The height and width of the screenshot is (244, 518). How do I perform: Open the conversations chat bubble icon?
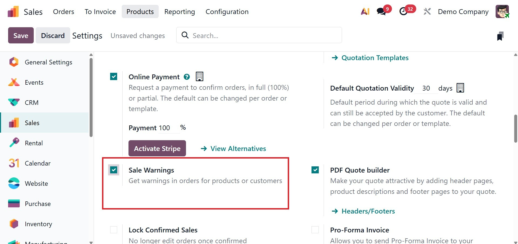click(381, 12)
